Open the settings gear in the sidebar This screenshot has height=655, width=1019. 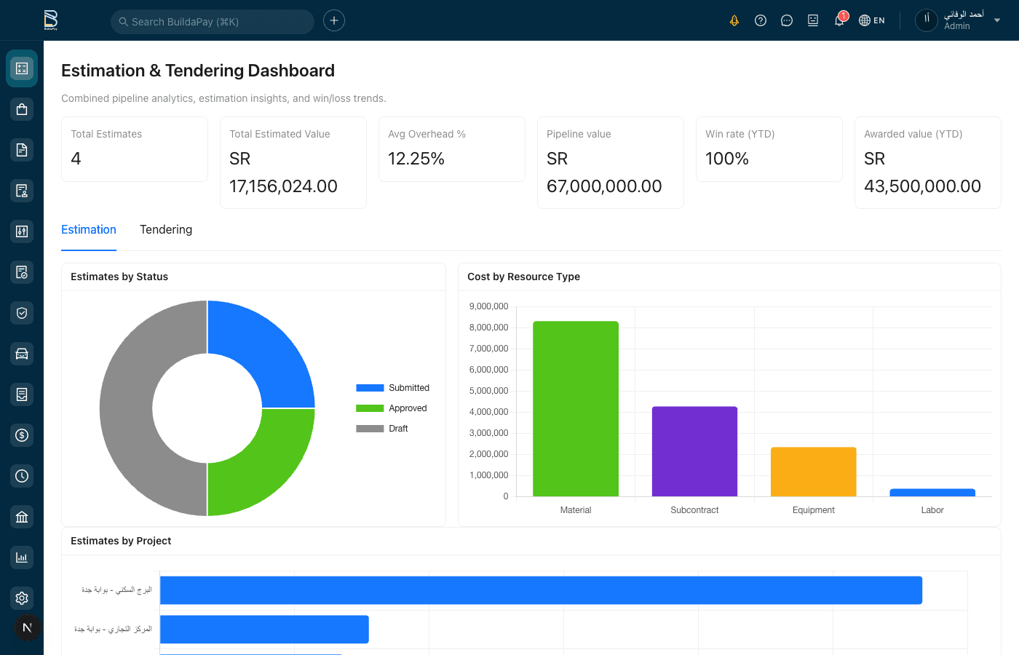21,598
